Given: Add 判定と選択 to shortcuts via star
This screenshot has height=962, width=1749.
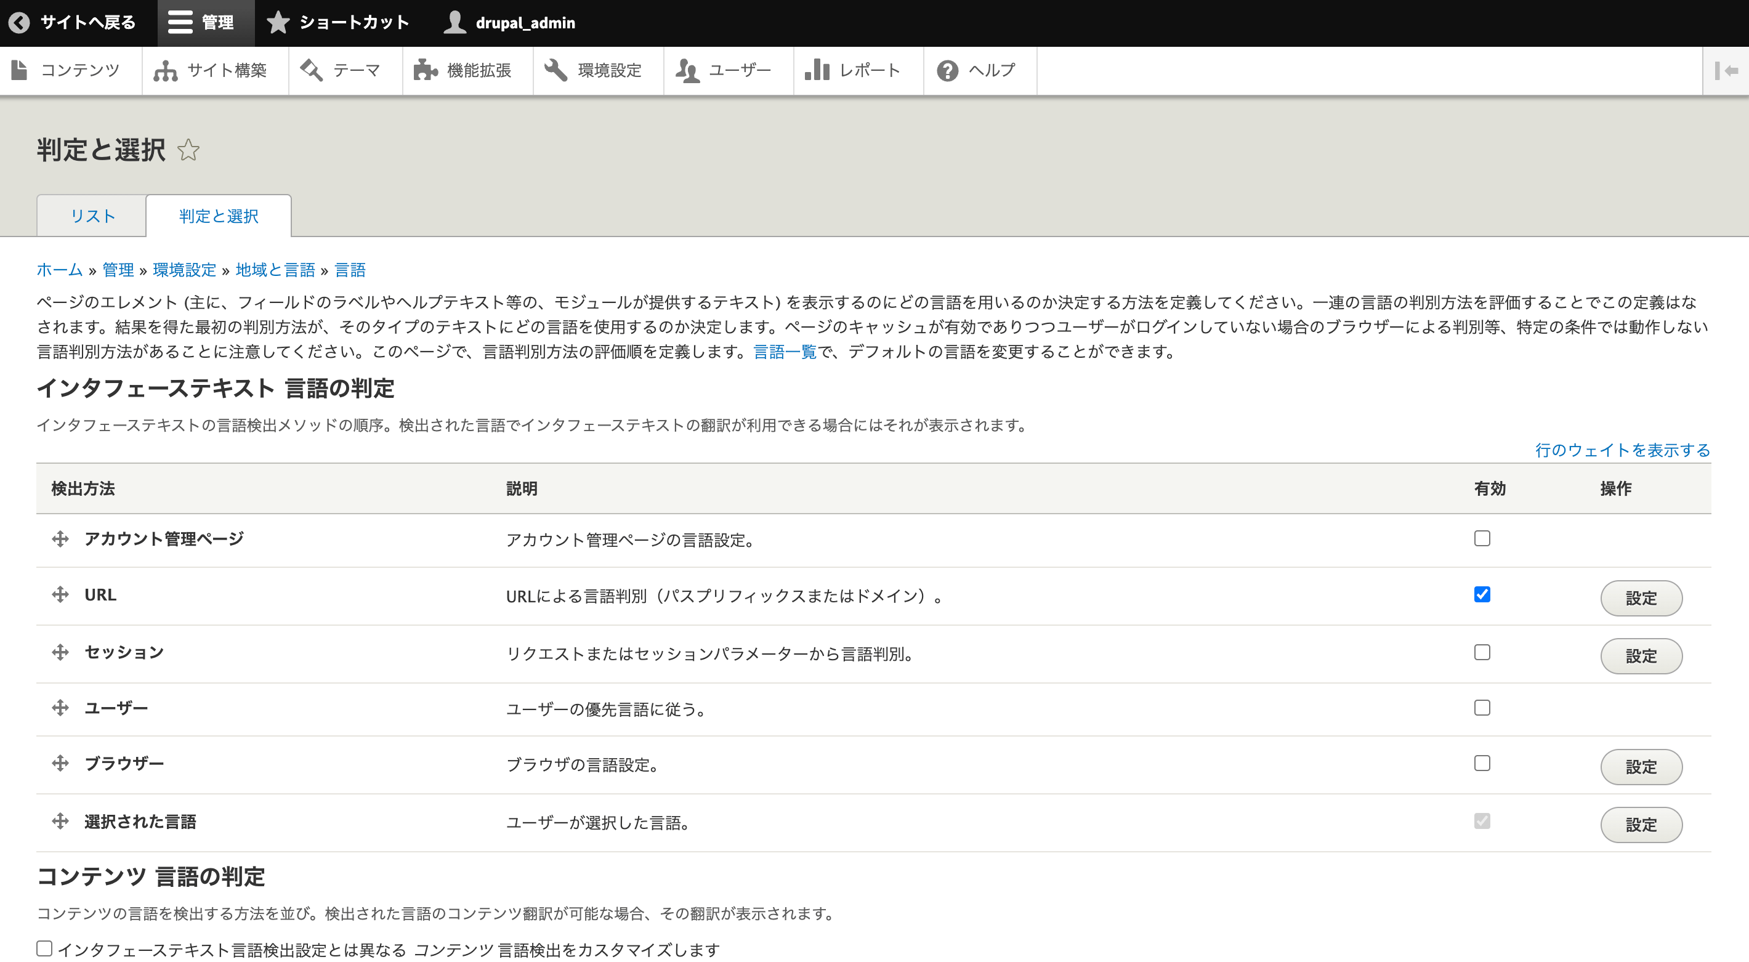Looking at the screenshot, I should (x=188, y=150).
